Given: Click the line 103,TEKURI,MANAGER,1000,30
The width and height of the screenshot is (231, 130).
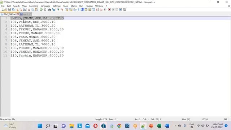Looking at the screenshot, I should point(37,29).
